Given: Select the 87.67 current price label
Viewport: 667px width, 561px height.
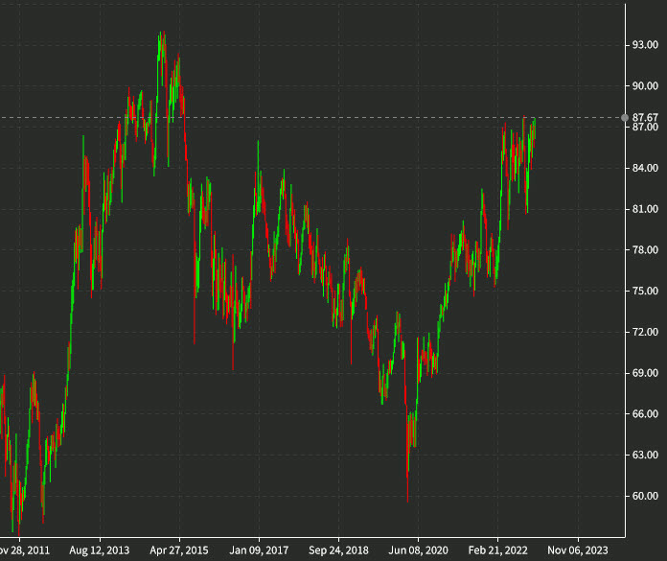Looking at the screenshot, I should click(x=645, y=117).
